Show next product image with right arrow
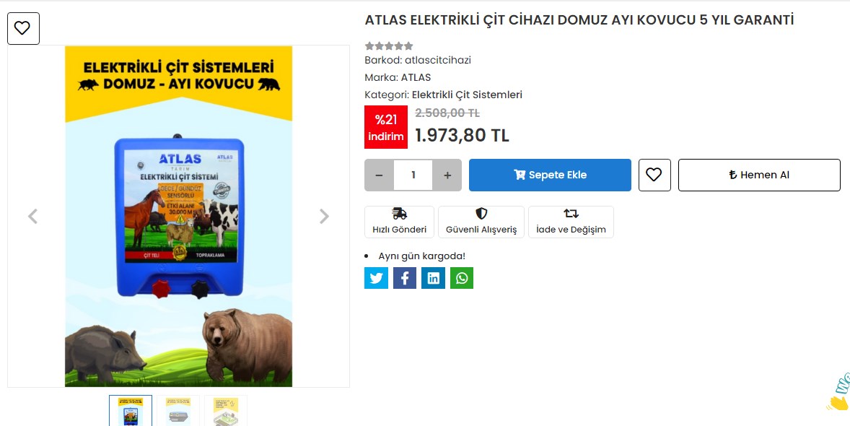 point(324,216)
